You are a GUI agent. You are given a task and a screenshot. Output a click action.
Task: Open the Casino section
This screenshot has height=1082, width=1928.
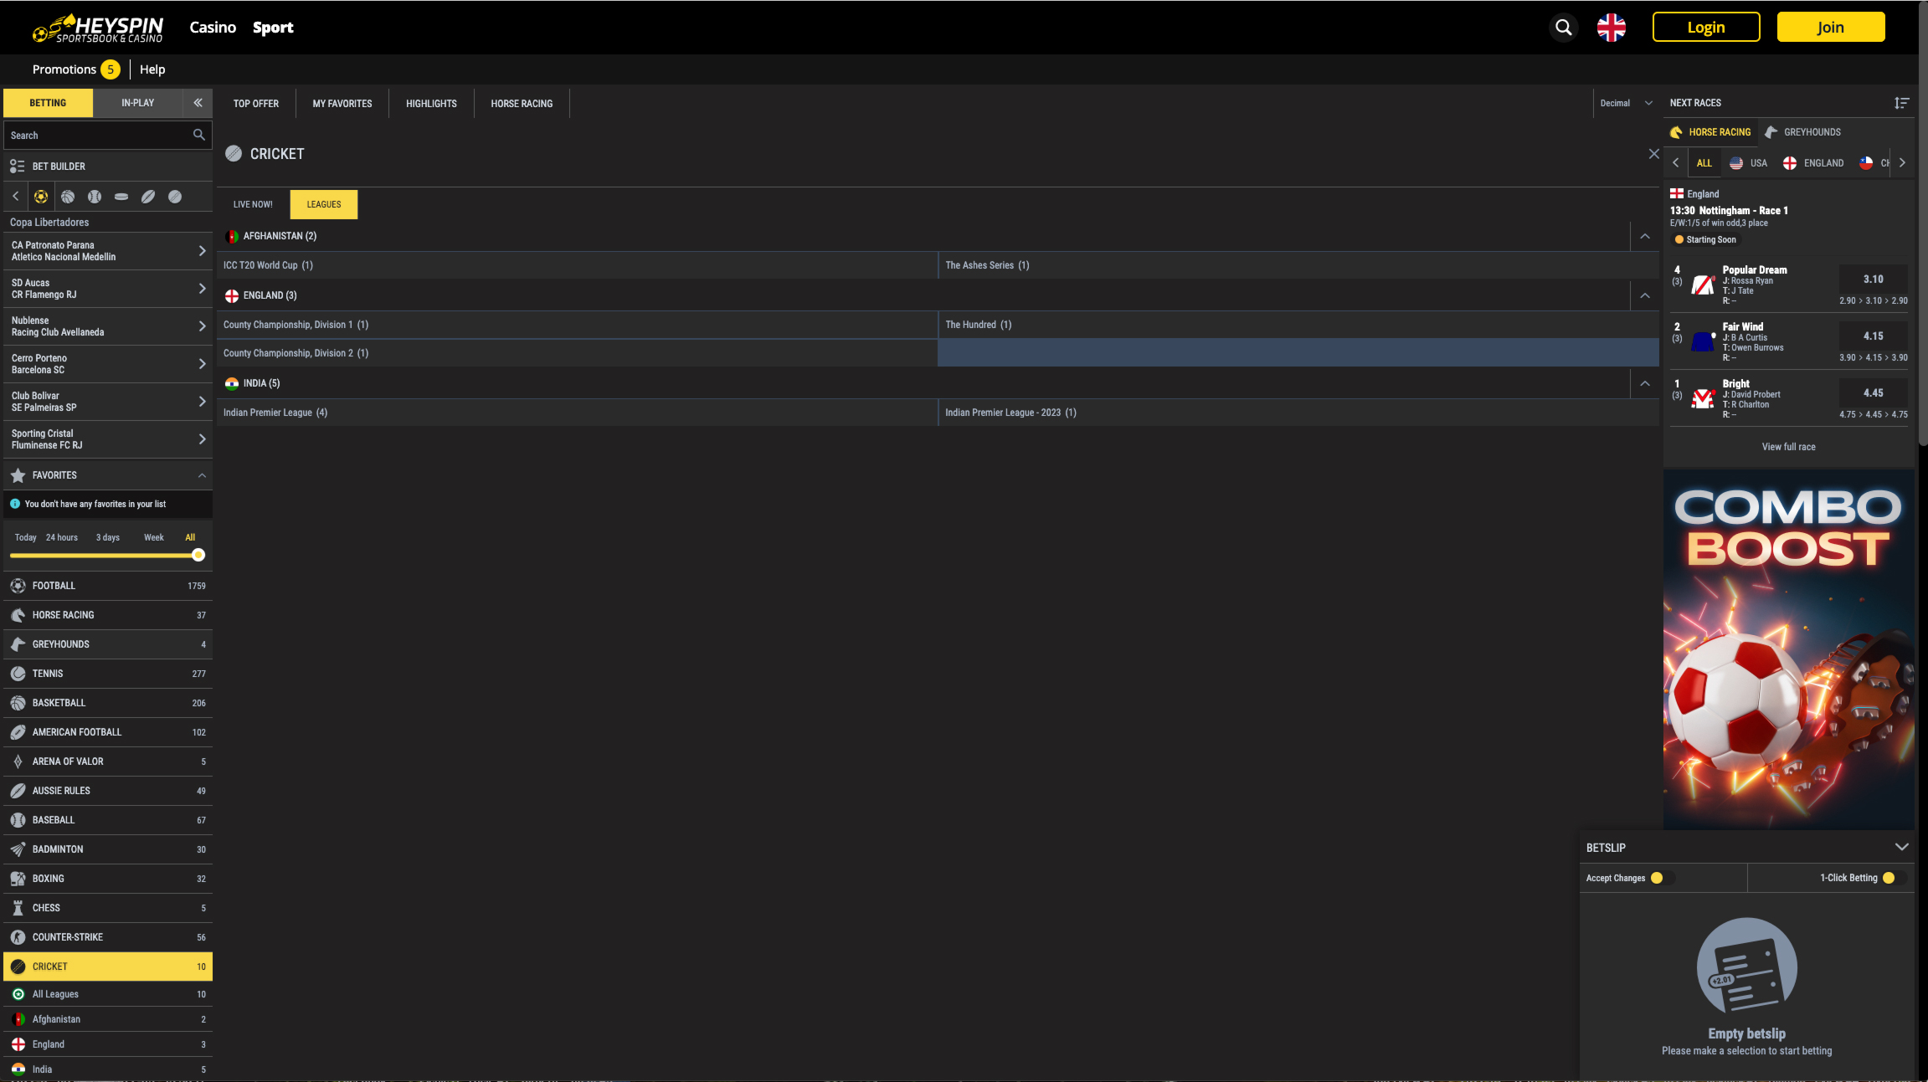coord(213,27)
